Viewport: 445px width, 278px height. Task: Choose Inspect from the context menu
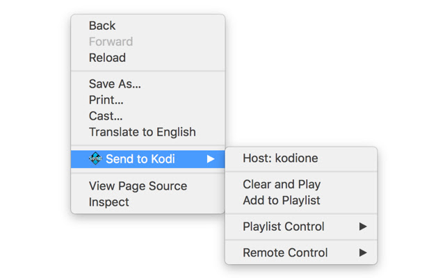tap(109, 202)
